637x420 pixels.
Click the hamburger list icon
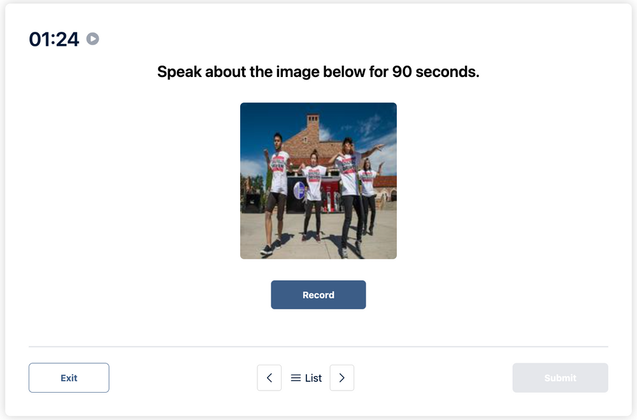click(296, 378)
